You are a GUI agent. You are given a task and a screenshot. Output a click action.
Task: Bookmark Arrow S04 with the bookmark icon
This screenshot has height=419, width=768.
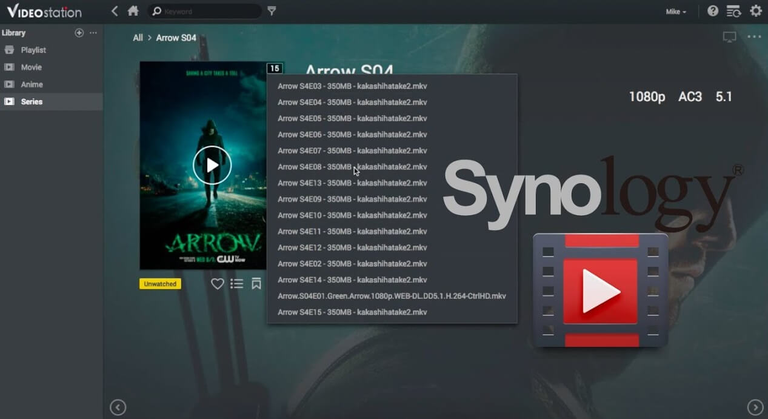(256, 284)
